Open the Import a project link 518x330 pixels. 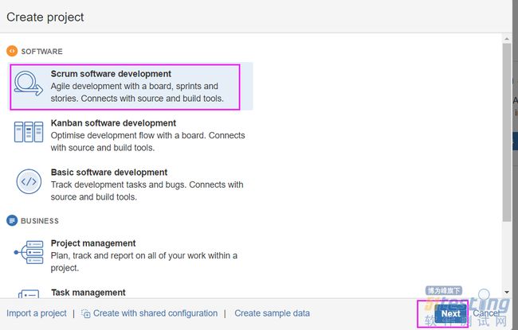pos(37,313)
